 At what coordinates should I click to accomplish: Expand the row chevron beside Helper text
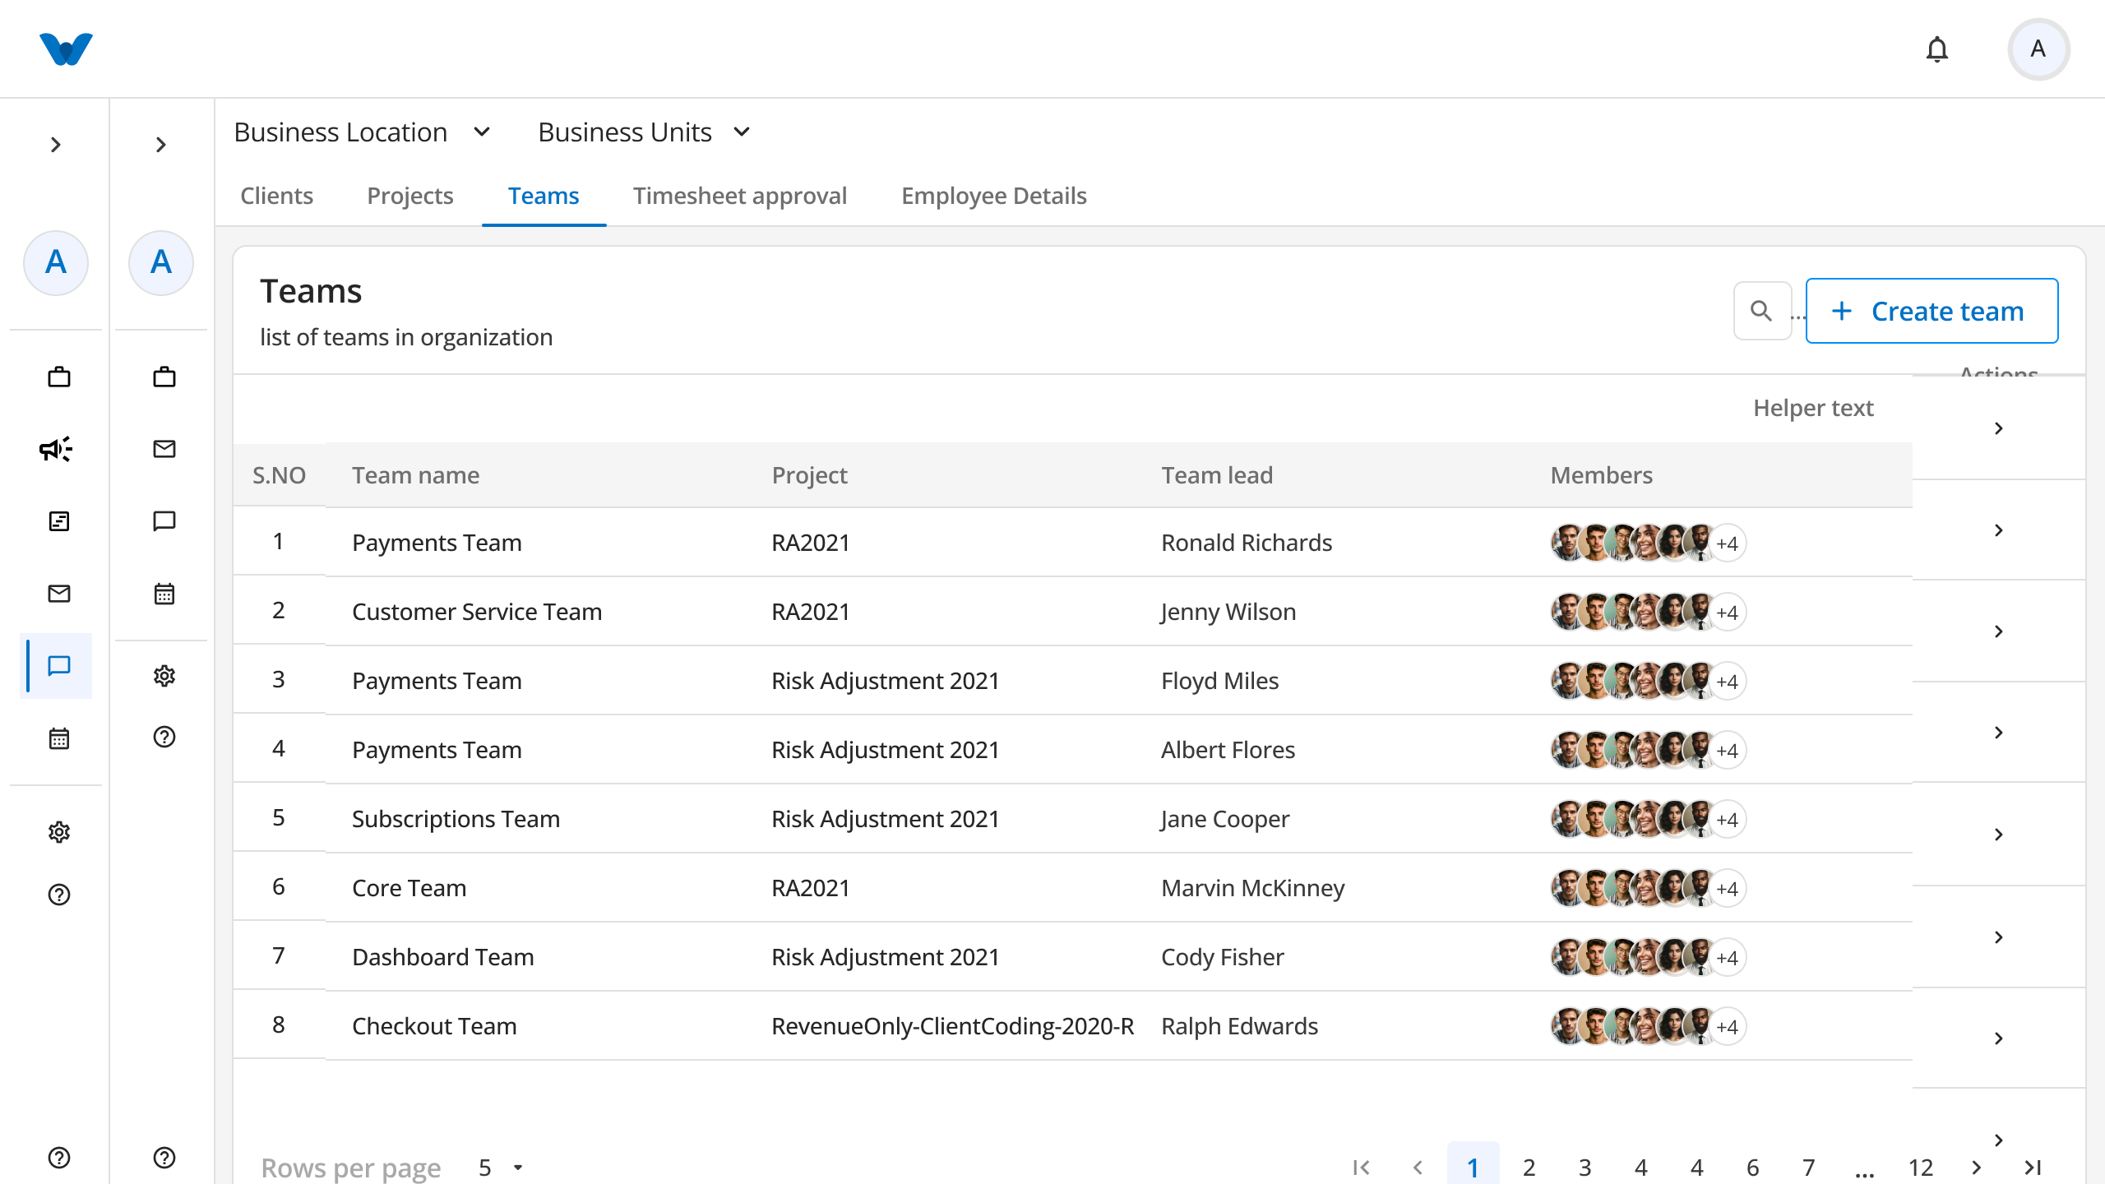coord(1999,428)
